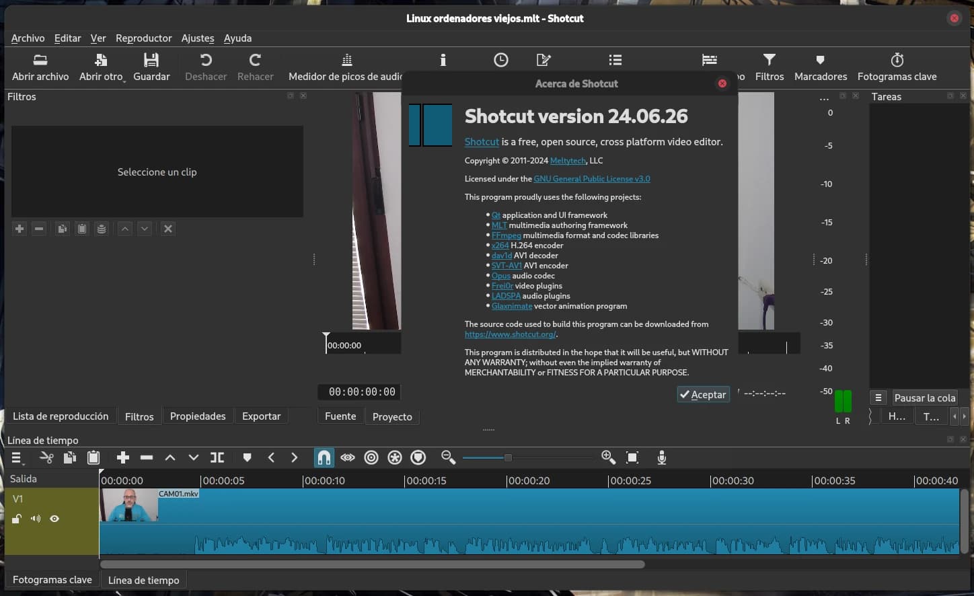Ripple delete minus icon in timeline
974x596 pixels.
pyautogui.click(x=147, y=457)
